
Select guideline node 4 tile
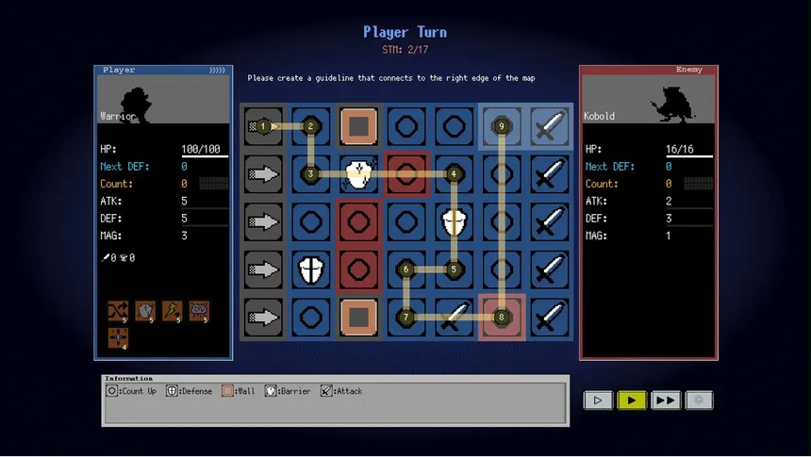pos(455,174)
